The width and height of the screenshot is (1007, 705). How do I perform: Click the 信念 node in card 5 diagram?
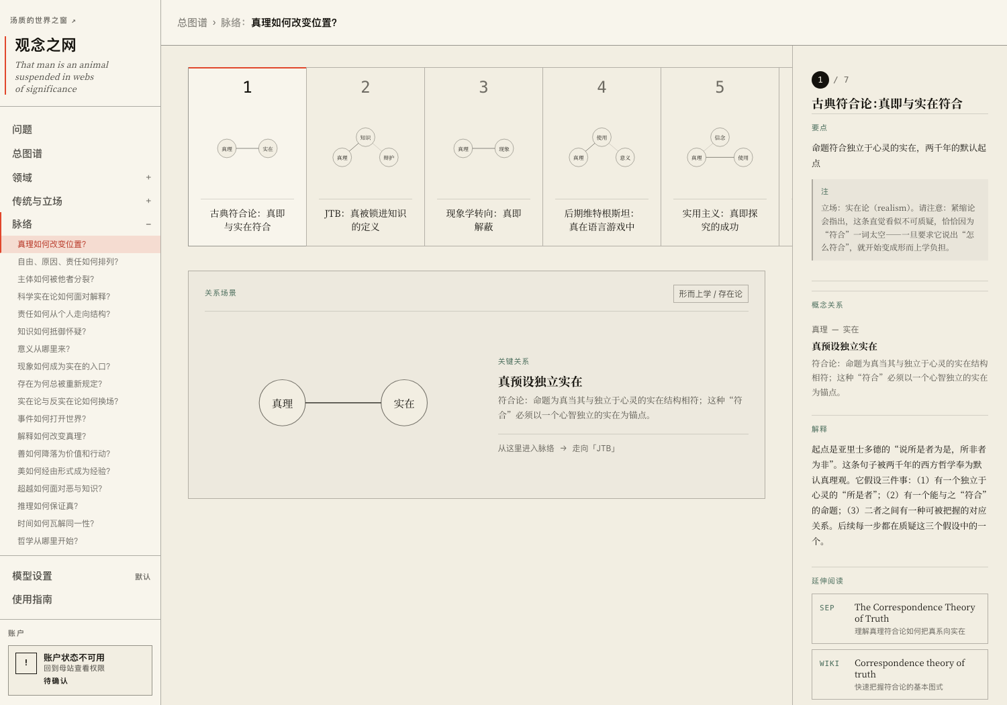pyautogui.click(x=720, y=138)
